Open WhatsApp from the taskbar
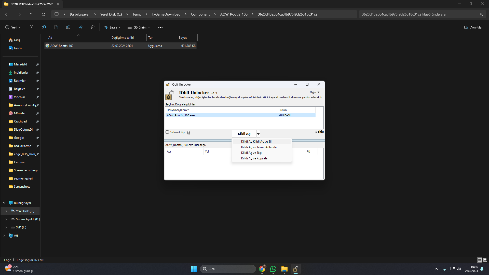489x275 pixels. pyautogui.click(x=273, y=269)
